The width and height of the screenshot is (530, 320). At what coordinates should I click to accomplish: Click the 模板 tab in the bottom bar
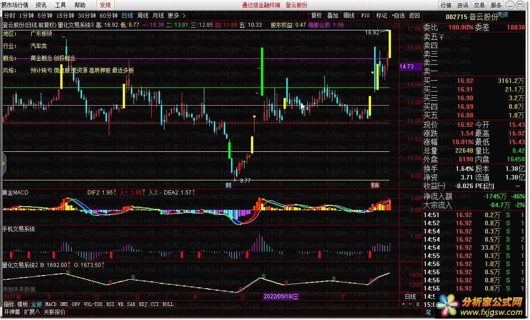pos(23,305)
